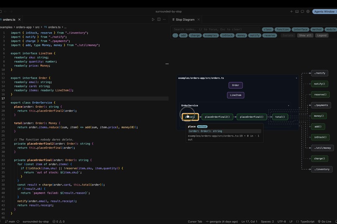Select the ./util/money module node

(x=322, y=148)
